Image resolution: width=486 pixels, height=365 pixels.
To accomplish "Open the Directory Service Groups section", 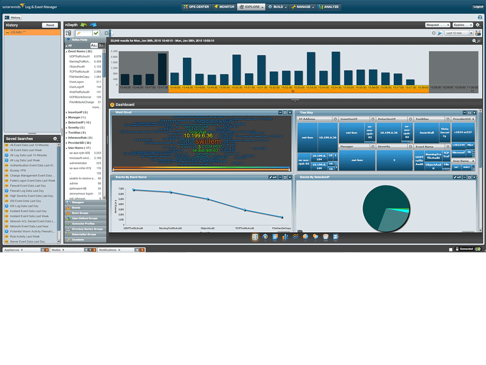I will coord(85,229).
